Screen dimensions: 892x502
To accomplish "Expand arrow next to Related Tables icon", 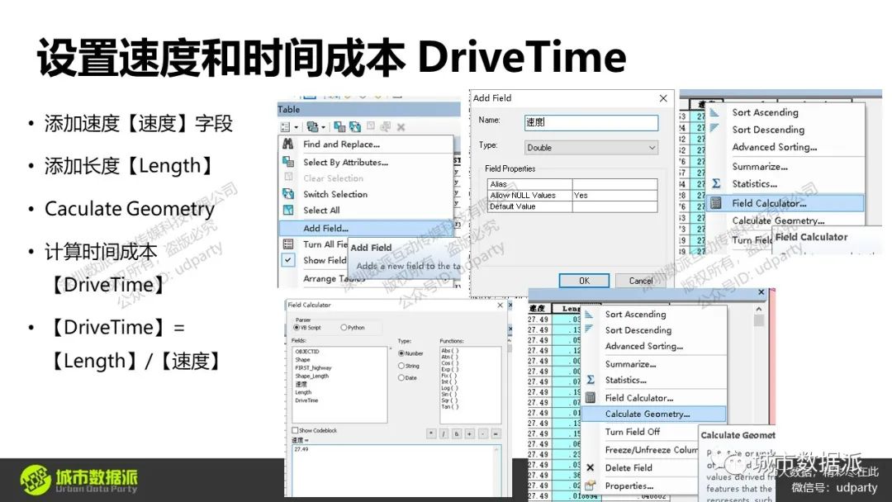I will pyautogui.click(x=323, y=127).
